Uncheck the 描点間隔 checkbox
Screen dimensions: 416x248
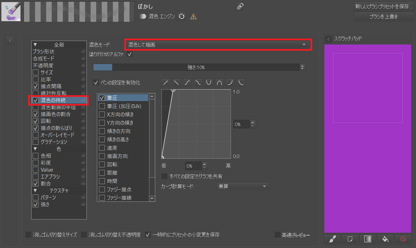click(x=35, y=86)
